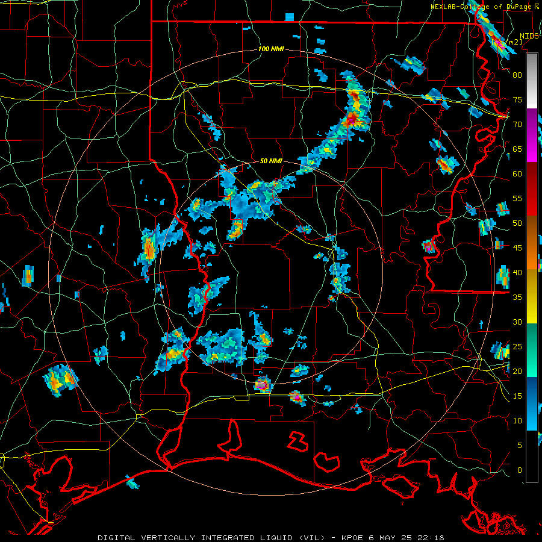The height and width of the screenshot is (542, 542).
Task: Click the '45' value on the scale
Action: pos(517,248)
